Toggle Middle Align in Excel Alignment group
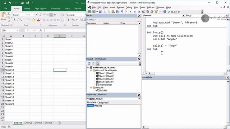This screenshot has height=129, width=230. (47, 15)
